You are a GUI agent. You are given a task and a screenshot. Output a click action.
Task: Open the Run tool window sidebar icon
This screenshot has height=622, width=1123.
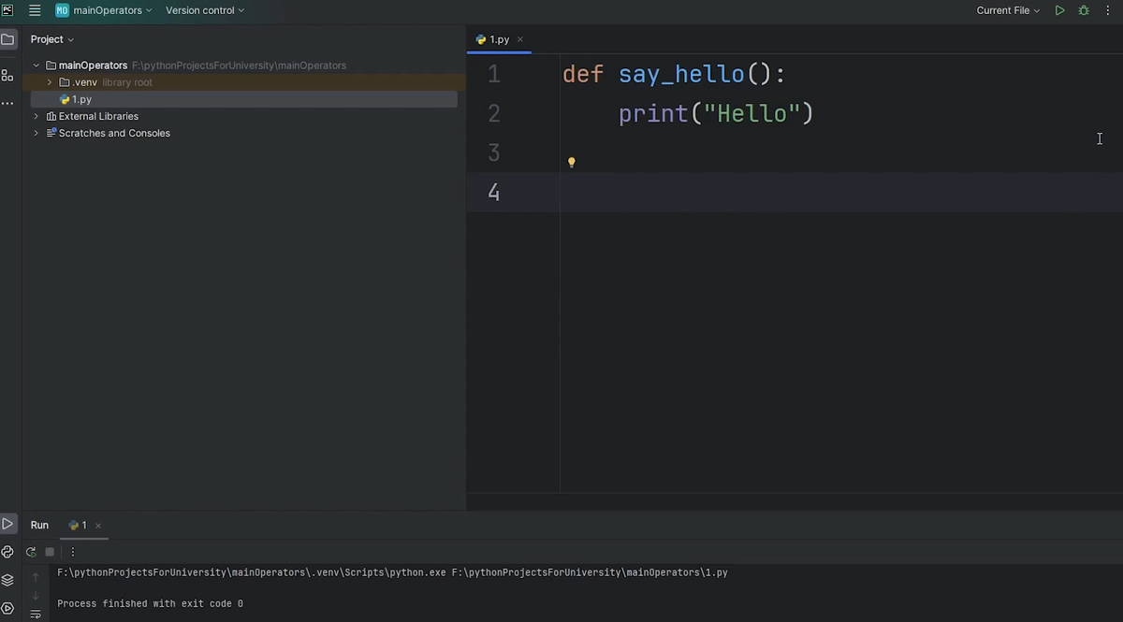[x=7, y=525]
